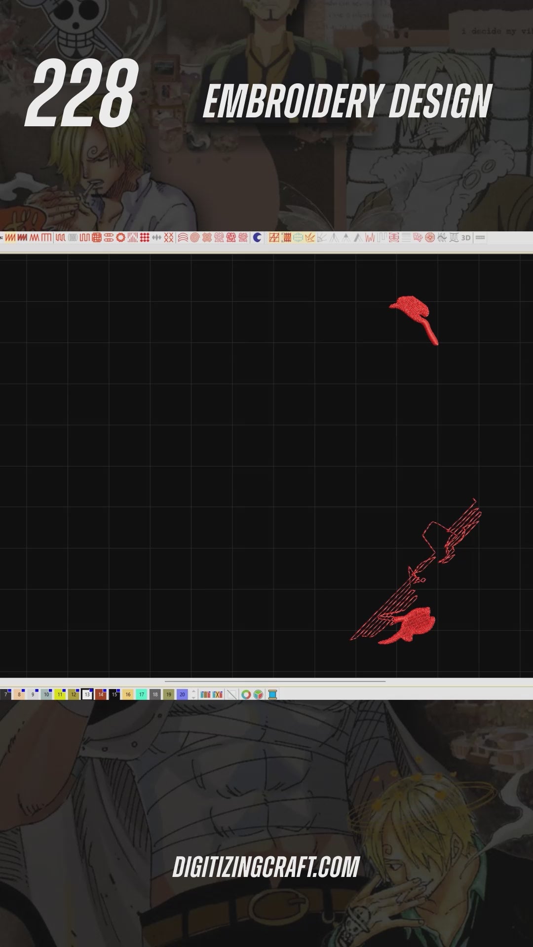The height and width of the screenshot is (947, 533).
Task: Select the highlighted zigzag satin stitch icon
Action: (x=10, y=238)
